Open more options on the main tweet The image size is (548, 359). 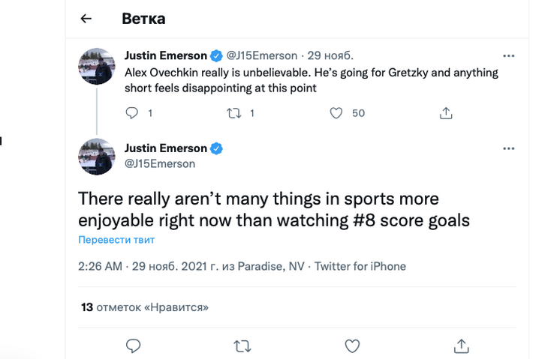click(509, 149)
